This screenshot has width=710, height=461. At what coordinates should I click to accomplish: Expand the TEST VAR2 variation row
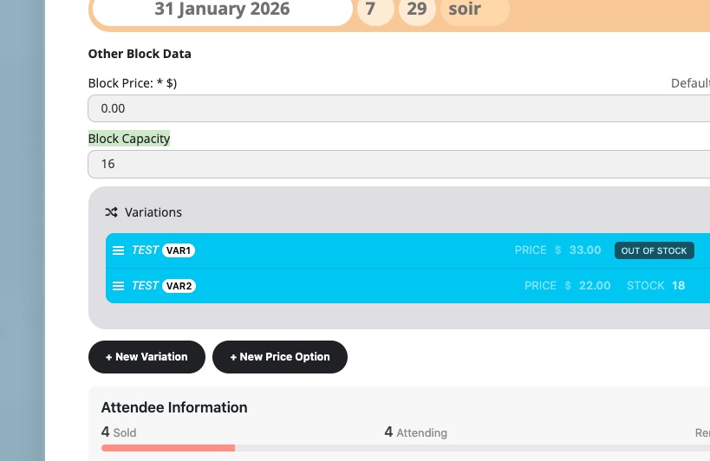coord(347,286)
